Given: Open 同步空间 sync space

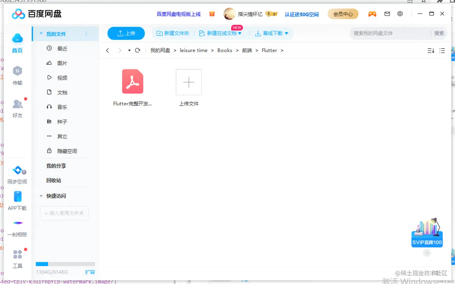Looking at the screenshot, I should (17, 175).
